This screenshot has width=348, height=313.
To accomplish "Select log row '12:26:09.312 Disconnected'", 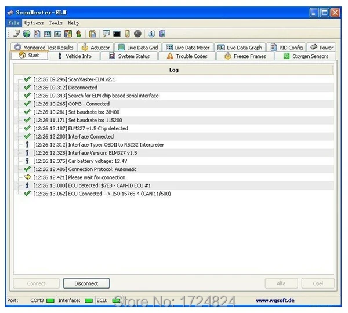I will tap(173, 88).
